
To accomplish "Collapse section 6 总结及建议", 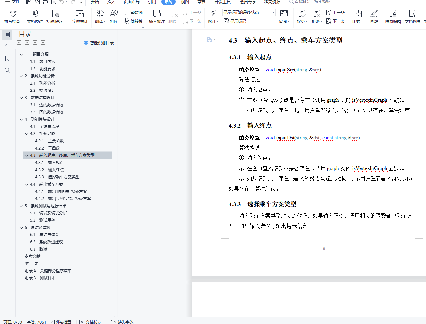I will pos(21,228).
